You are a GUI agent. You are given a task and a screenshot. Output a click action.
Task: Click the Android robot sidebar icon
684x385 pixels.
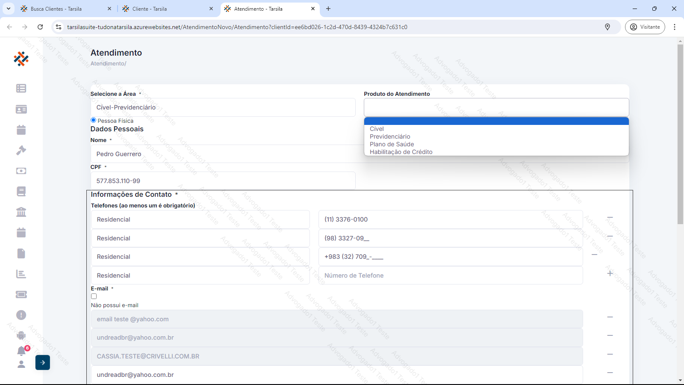click(x=21, y=335)
